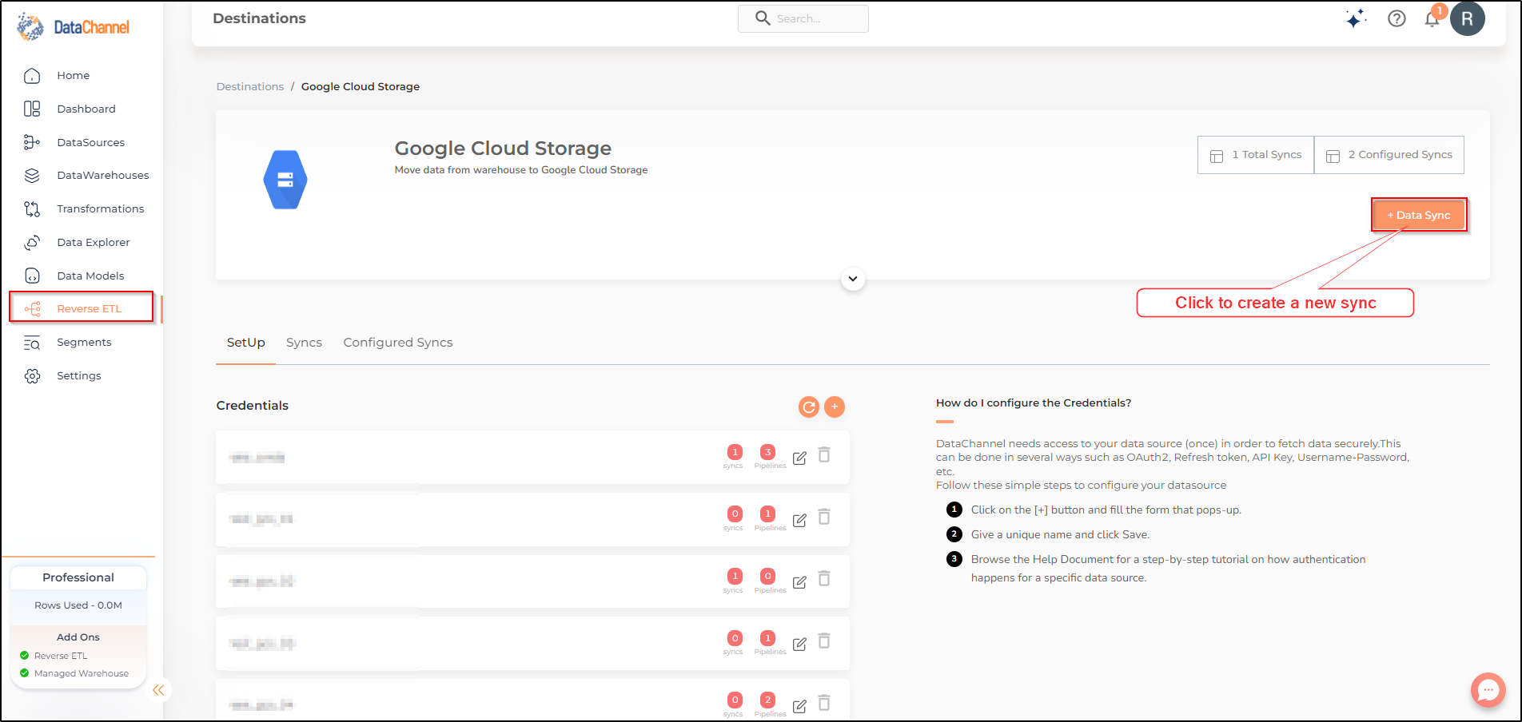Viewport: 1522px width, 722px height.
Task: Open the chat support bubble
Action: point(1488,690)
